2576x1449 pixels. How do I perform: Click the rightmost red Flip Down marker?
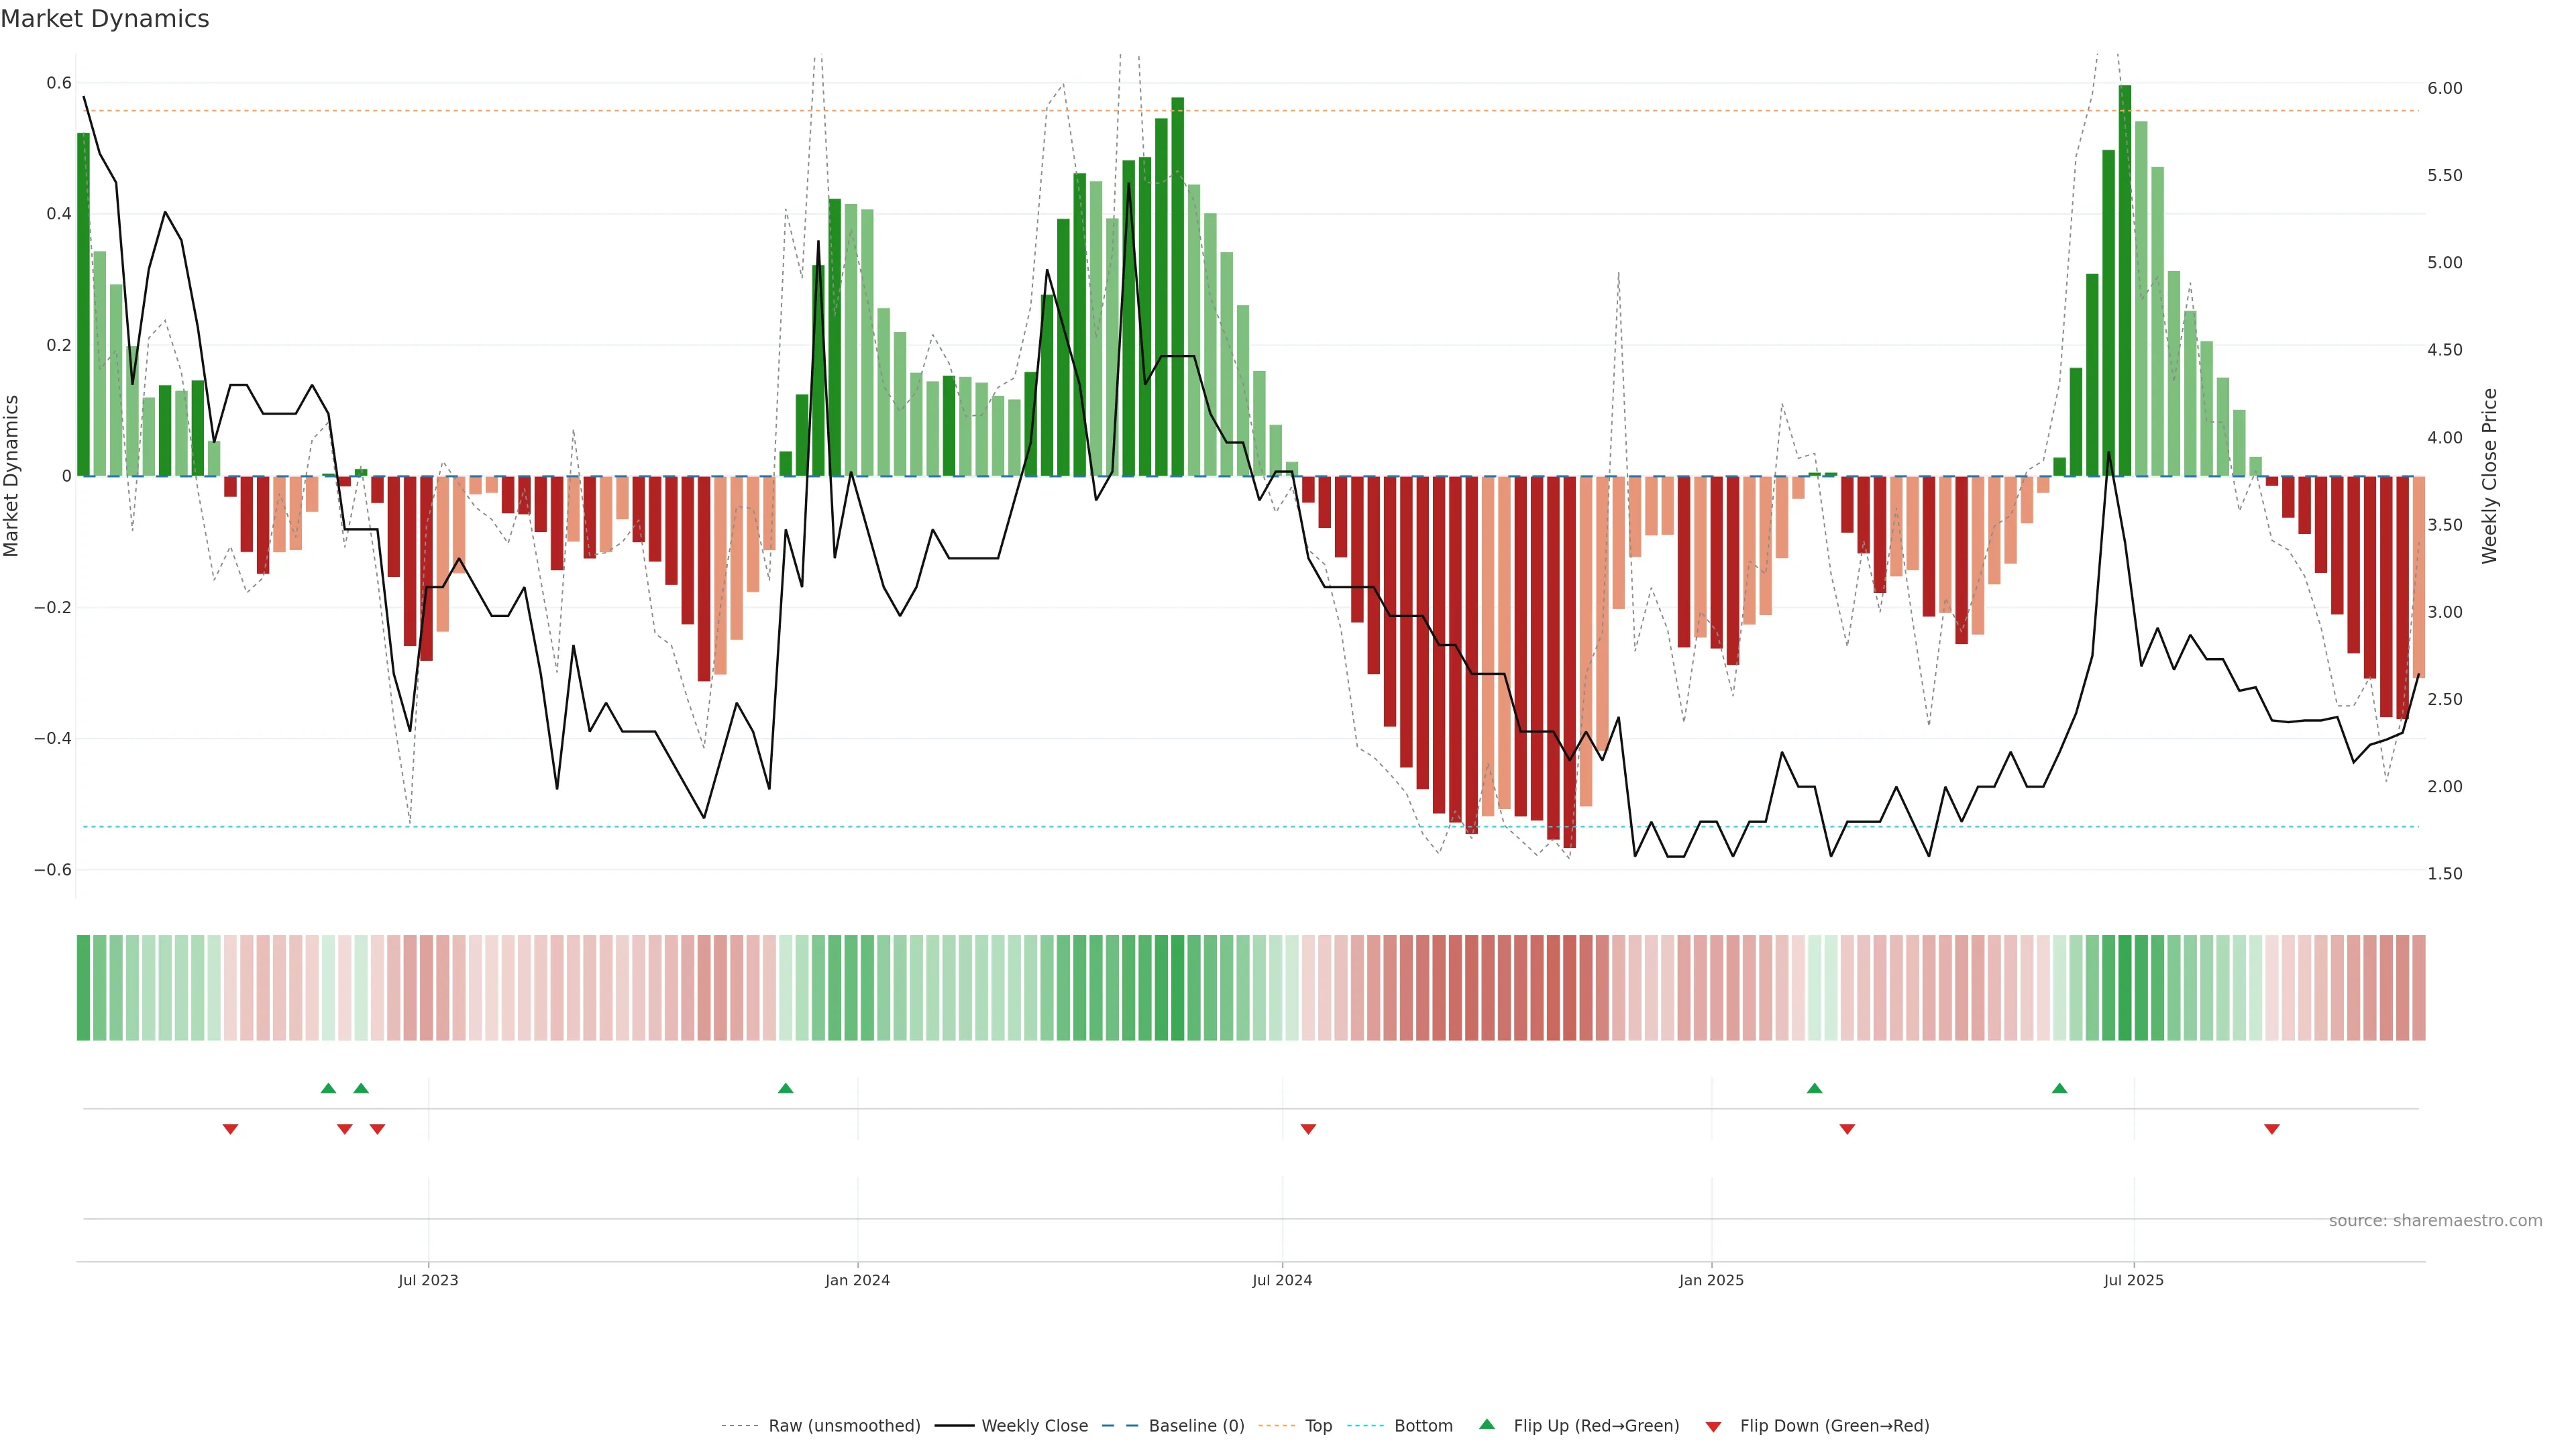pyautogui.click(x=2272, y=1129)
